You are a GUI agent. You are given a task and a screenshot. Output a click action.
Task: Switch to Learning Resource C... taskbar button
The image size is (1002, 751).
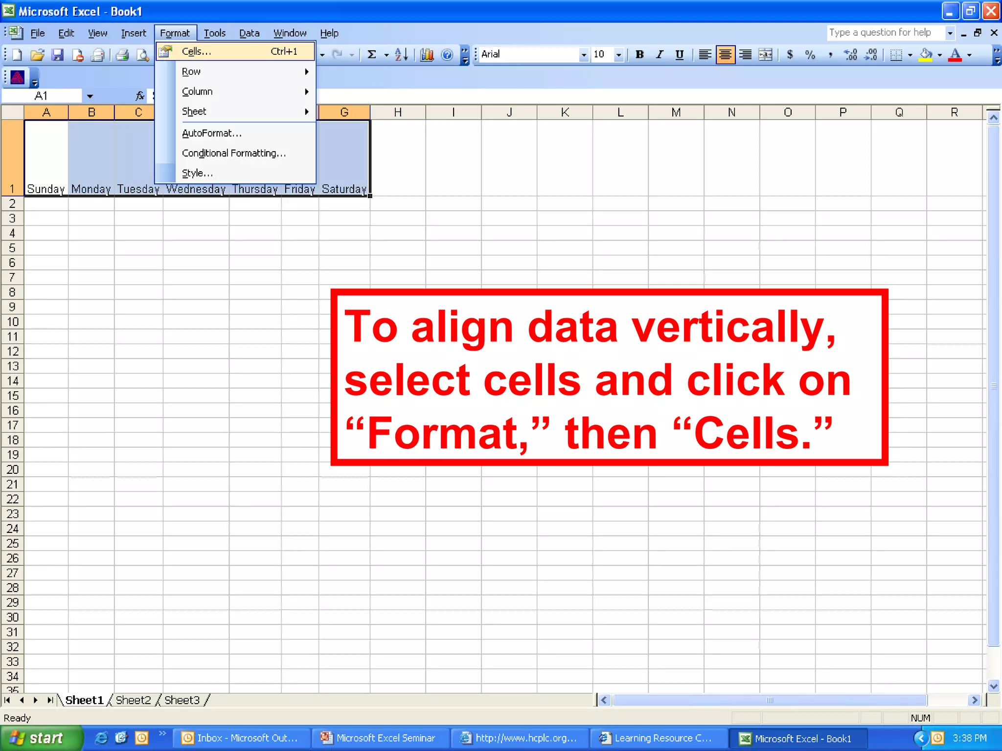[x=658, y=738]
